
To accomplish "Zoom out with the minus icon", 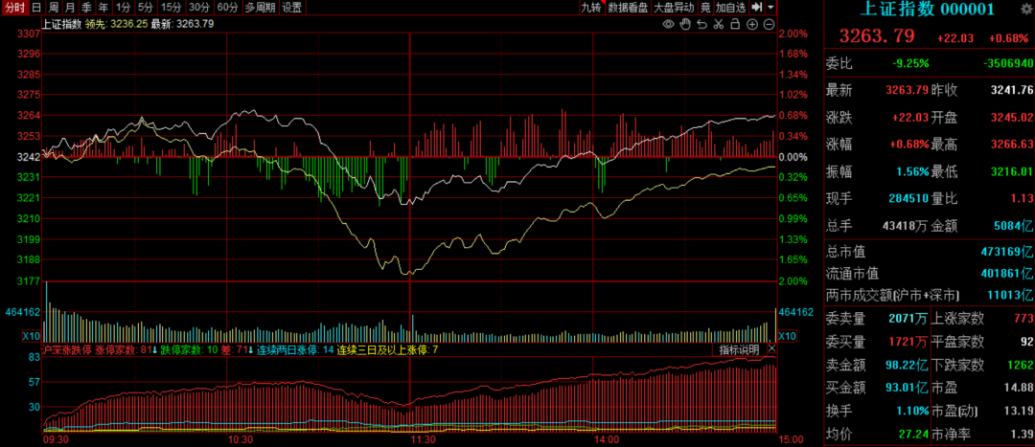I will coord(769,24).
